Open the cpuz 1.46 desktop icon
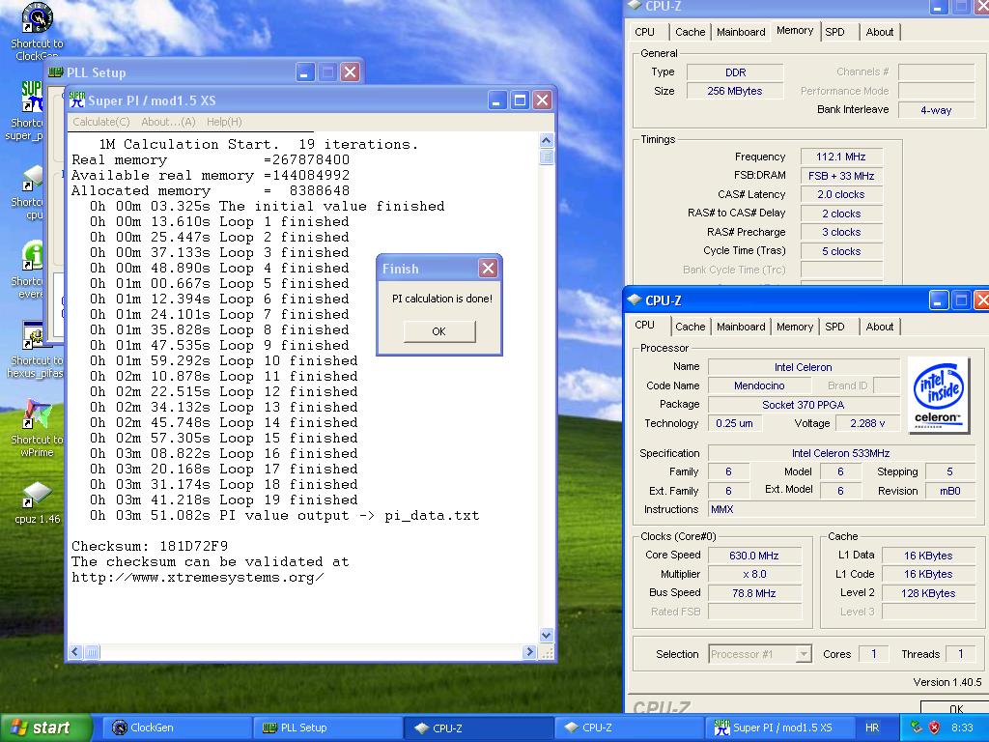Viewport: 989px width, 742px height. 37,495
